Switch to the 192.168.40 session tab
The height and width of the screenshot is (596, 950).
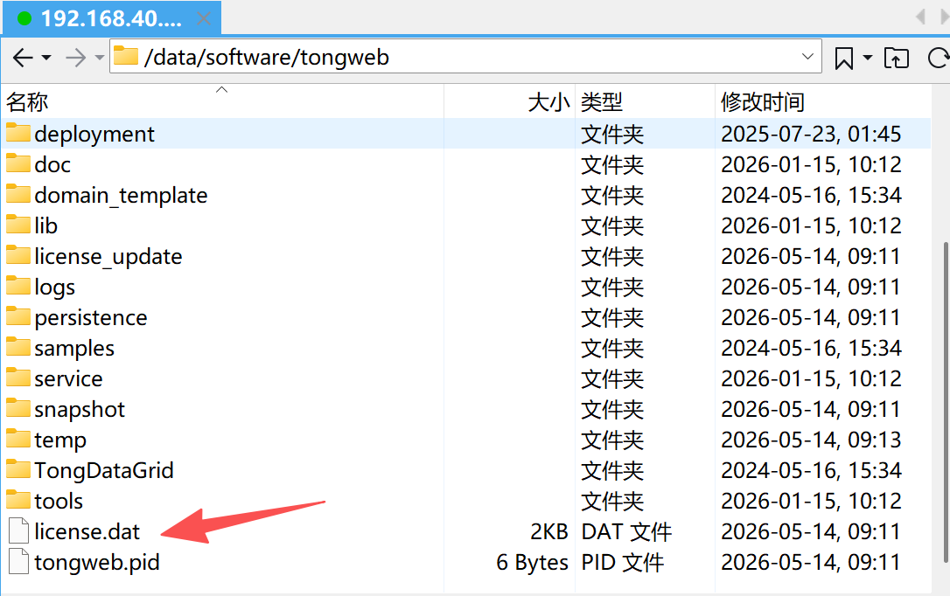point(112,18)
